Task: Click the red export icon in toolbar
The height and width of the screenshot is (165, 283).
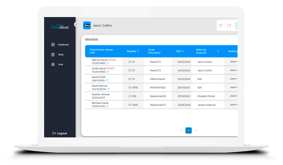Action: pos(229,25)
